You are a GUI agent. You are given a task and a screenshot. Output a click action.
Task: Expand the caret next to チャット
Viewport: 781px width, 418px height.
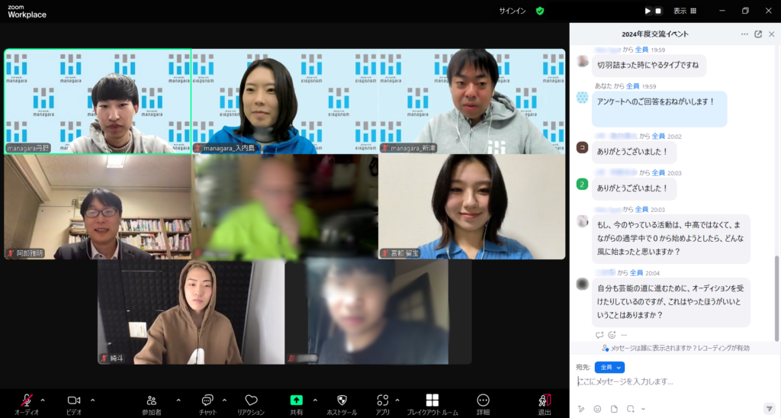[x=224, y=400]
